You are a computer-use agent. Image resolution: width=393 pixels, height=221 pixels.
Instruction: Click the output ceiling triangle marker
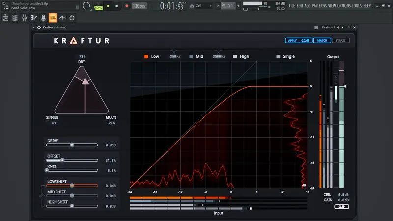pos(345,86)
